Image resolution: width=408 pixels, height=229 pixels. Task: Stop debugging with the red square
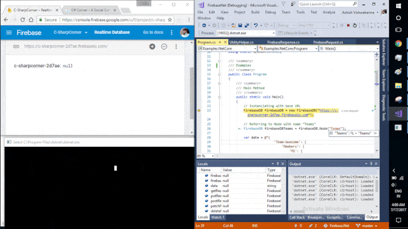pyautogui.click(x=348, y=26)
